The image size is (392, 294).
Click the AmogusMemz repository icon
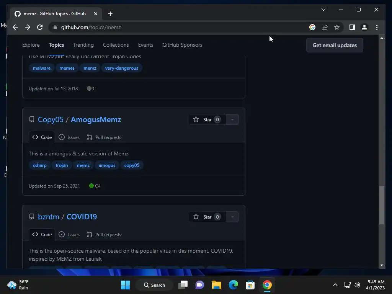pos(32,119)
